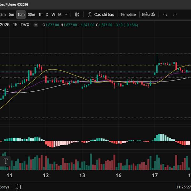Open Các chỉ báo indicators list

click(104, 14)
